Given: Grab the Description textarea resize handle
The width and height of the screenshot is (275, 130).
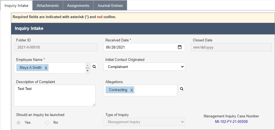Looking at the screenshot, I should [x=94, y=105].
